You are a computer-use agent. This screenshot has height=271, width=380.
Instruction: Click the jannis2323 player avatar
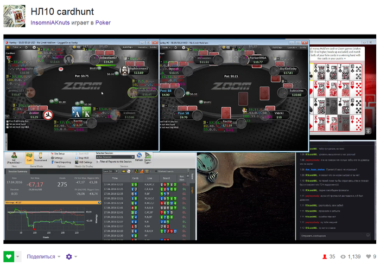[x=30, y=93]
